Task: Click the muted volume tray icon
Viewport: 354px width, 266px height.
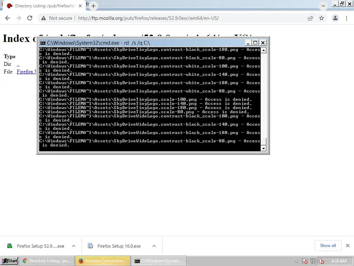Action: tap(321, 261)
